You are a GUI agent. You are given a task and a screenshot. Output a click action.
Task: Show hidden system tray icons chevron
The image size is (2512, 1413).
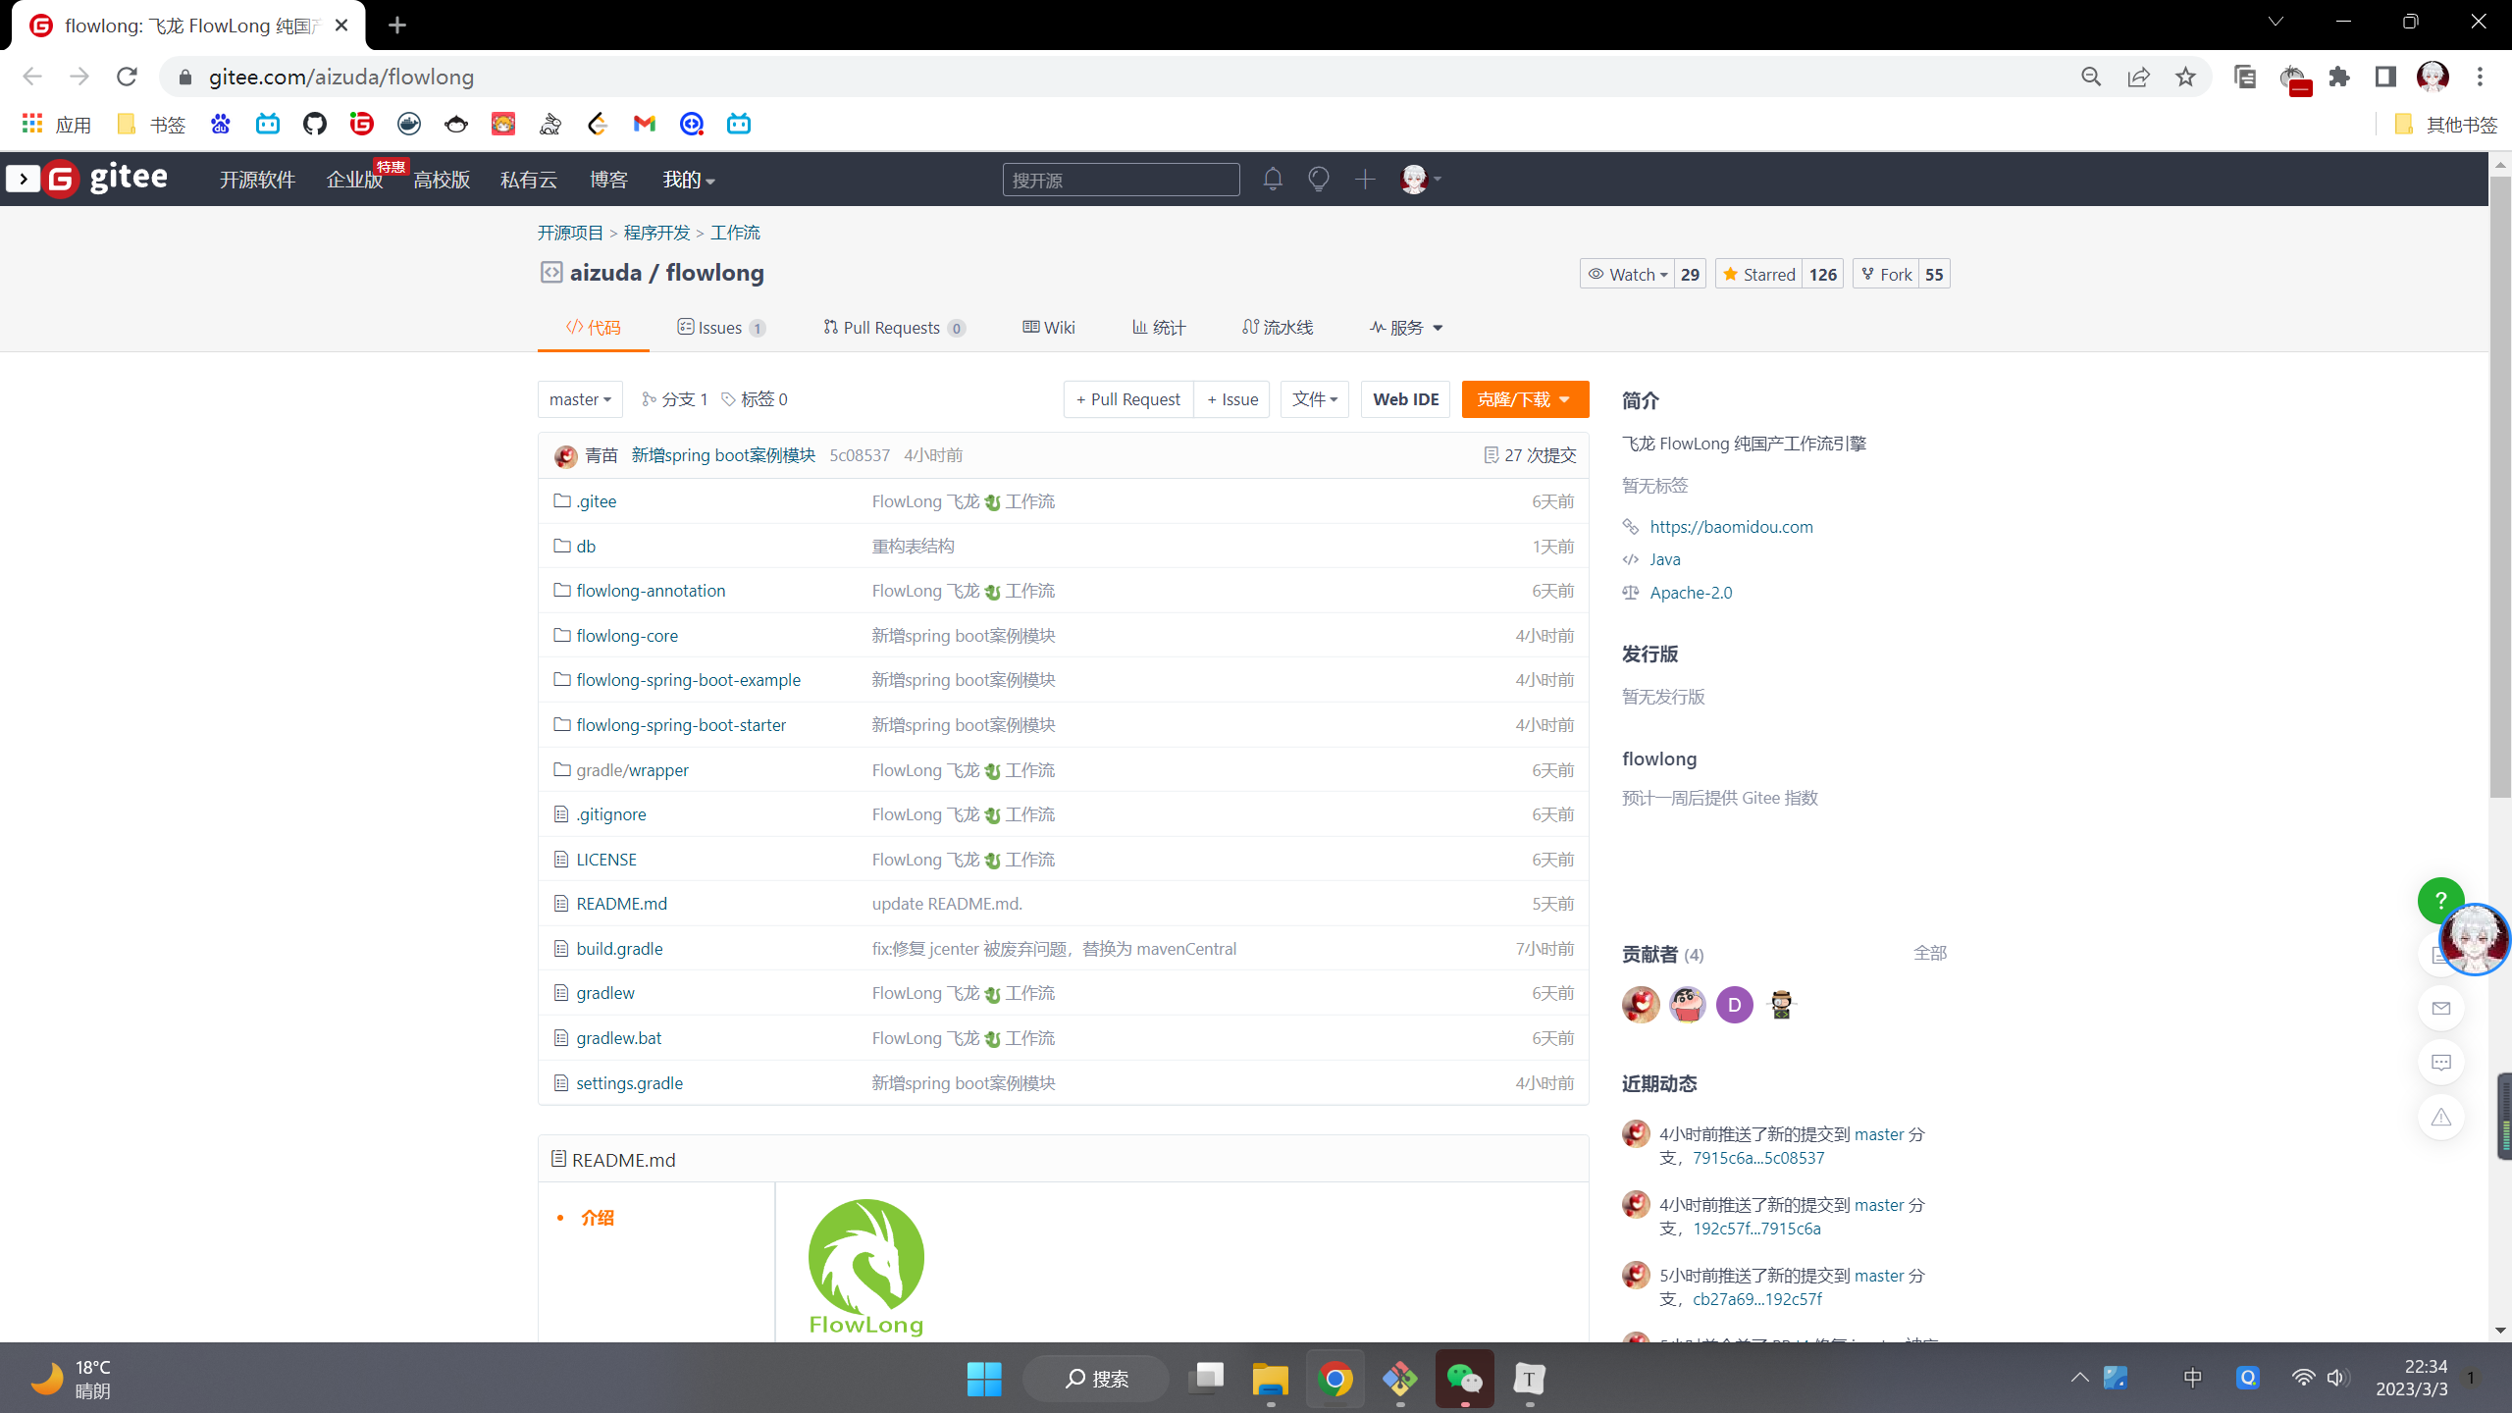click(2079, 1378)
